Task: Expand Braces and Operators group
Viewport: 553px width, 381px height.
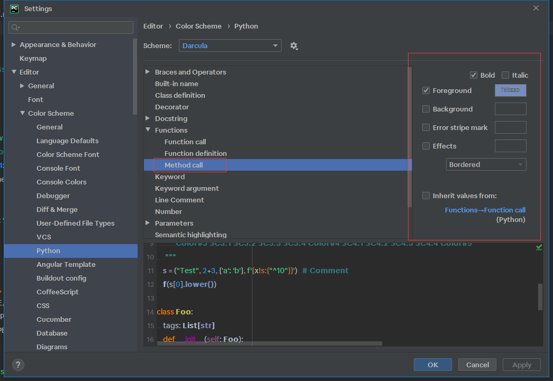Action: pyautogui.click(x=148, y=71)
